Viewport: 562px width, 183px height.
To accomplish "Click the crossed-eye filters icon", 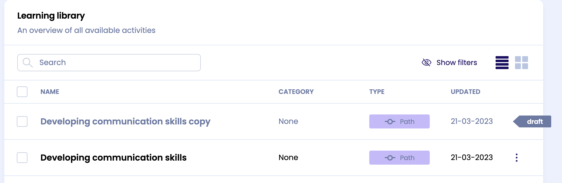I will pos(426,63).
